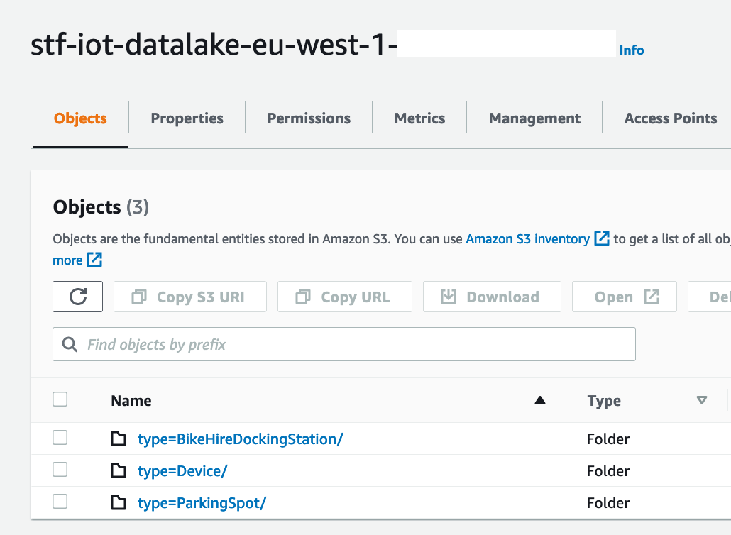
Task: Click the Download button
Action: click(492, 297)
